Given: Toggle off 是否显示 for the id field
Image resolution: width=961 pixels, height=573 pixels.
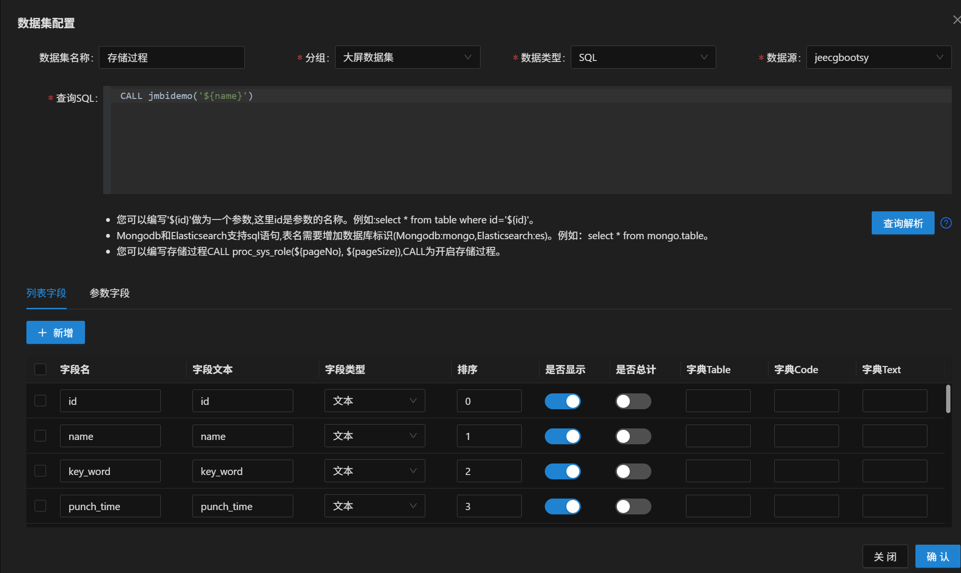Looking at the screenshot, I should tap(563, 401).
